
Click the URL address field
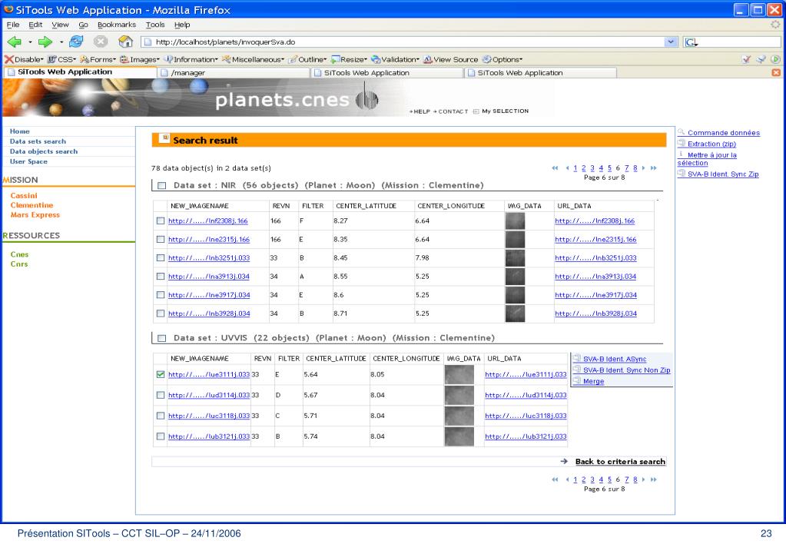(403, 42)
